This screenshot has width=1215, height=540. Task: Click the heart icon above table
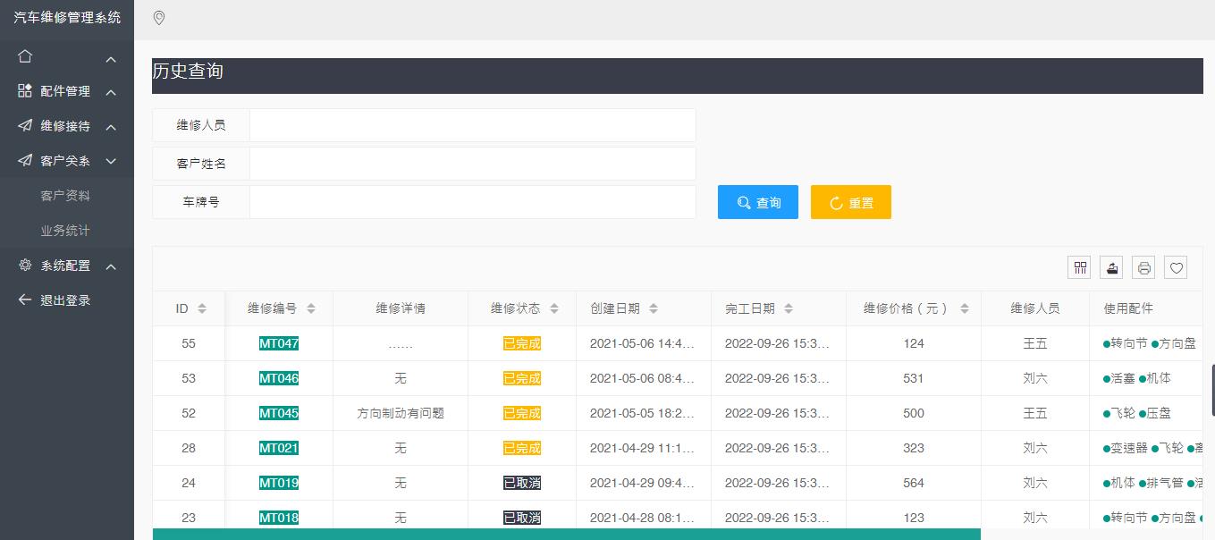1176,267
